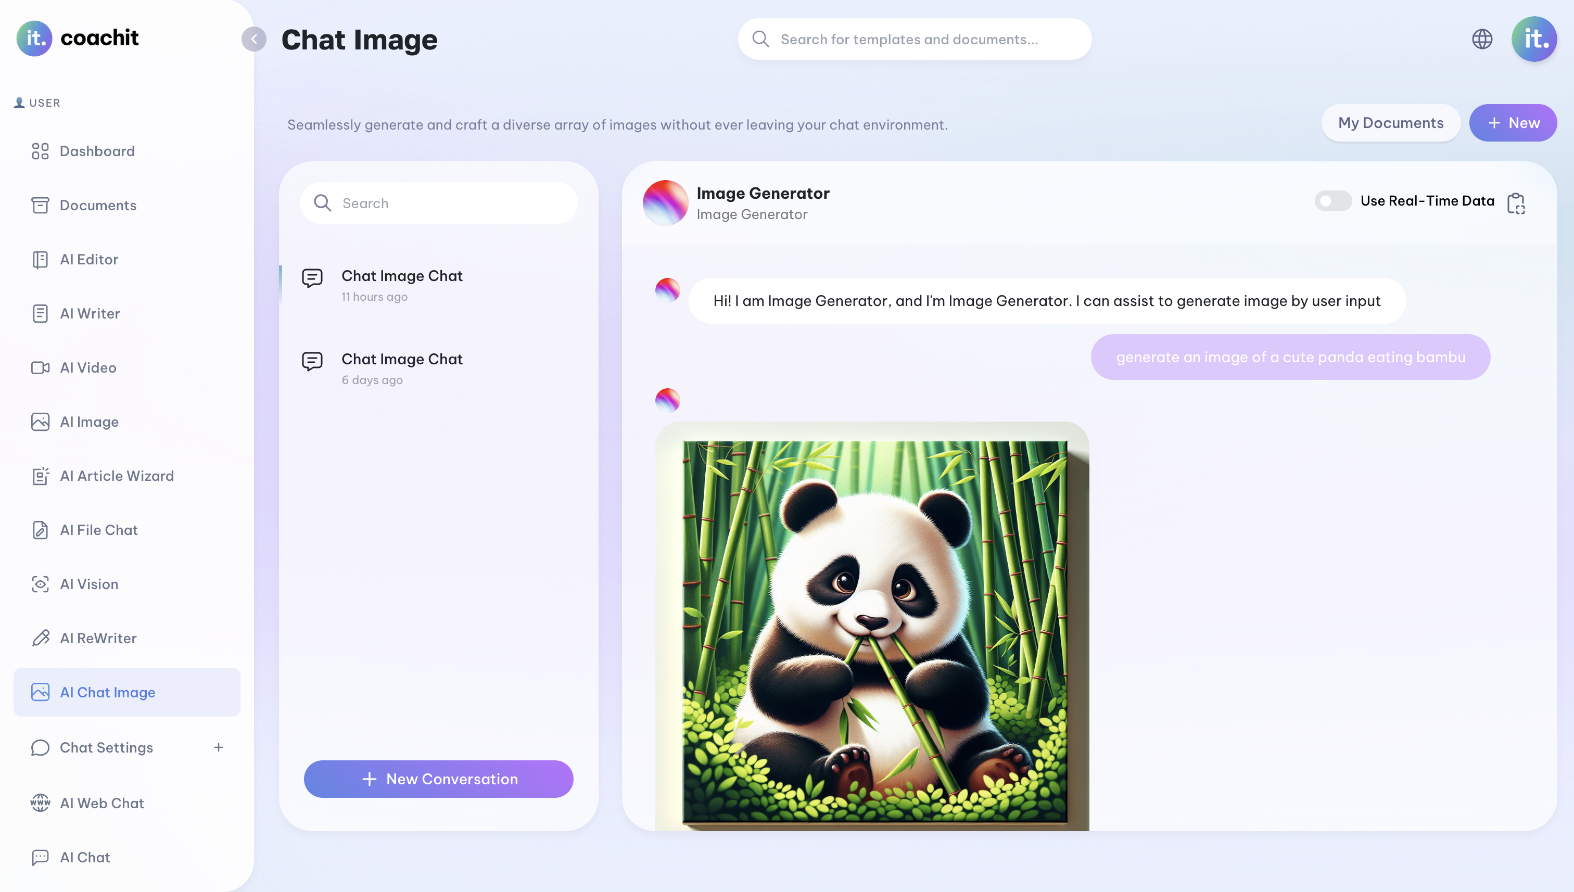Focus the templates and documents search field
This screenshot has height=892, width=1574.
(914, 39)
